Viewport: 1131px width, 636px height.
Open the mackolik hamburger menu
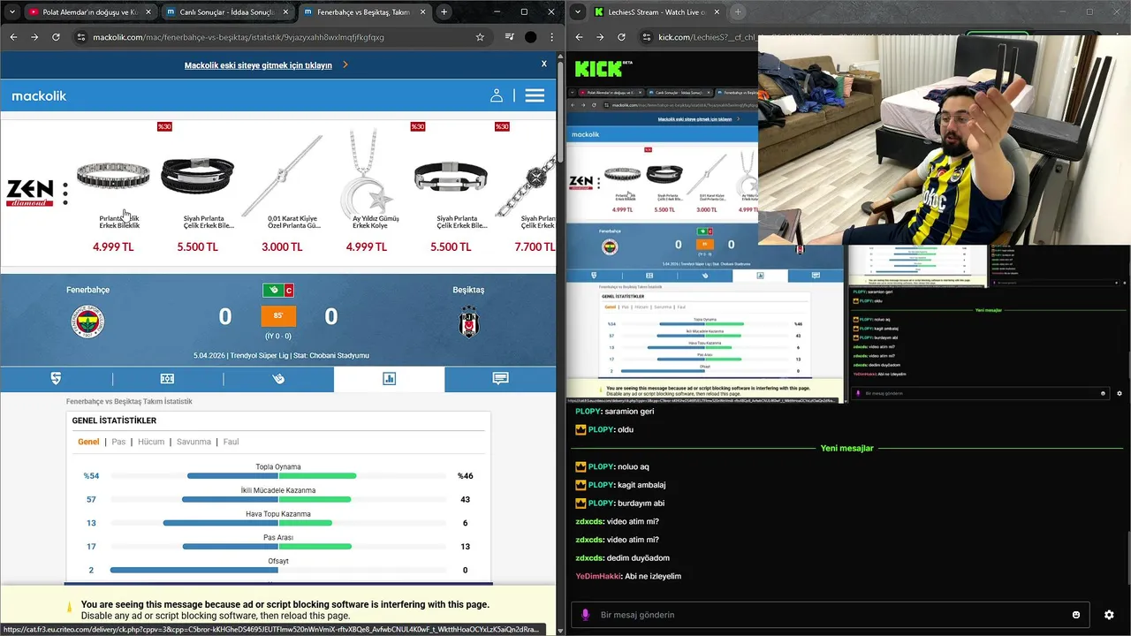point(535,95)
